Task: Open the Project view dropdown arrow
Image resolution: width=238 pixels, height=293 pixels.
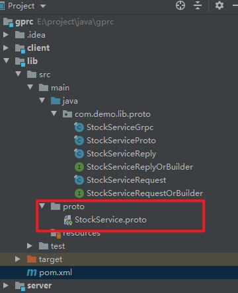Action: (x=43, y=6)
